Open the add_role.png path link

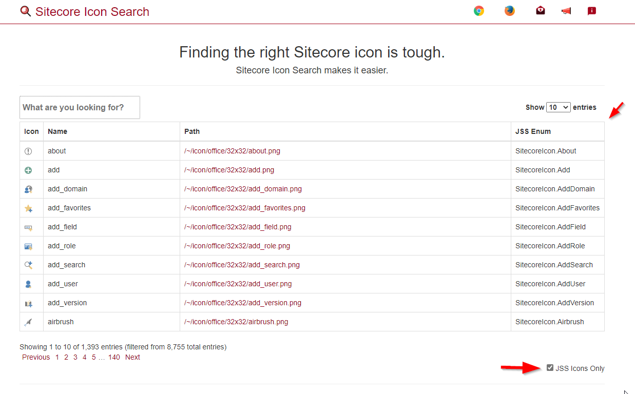pyautogui.click(x=237, y=246)
